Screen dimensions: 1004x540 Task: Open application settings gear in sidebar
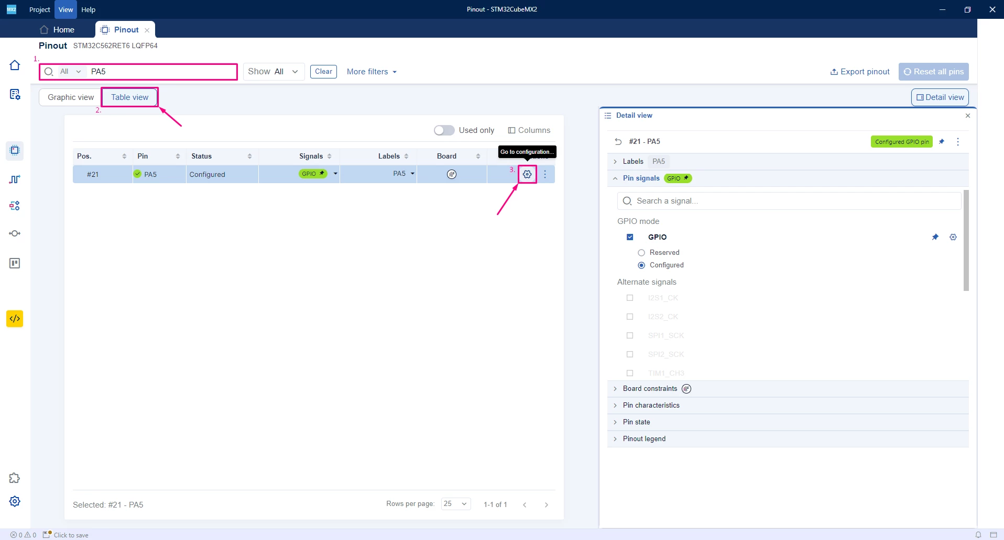[x=15, y=501]
